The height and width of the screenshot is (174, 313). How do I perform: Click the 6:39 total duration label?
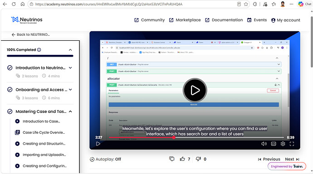[x=290, y=137]
